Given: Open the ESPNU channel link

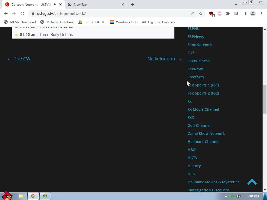Looking at the screenshot, I should tap(193, 29).
